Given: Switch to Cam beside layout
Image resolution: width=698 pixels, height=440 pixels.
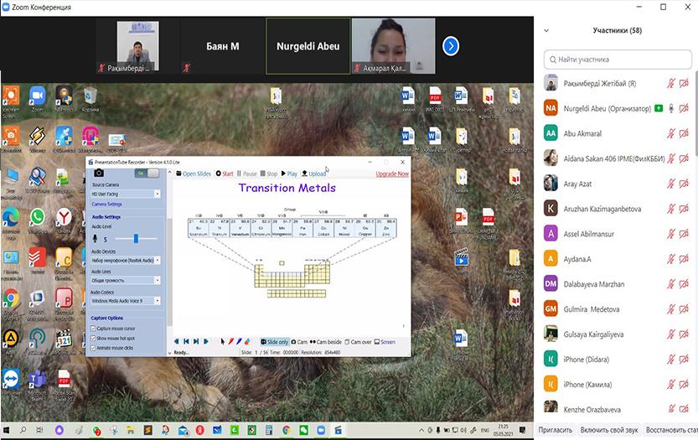Looking at the screenshot, I should (326, 342).
